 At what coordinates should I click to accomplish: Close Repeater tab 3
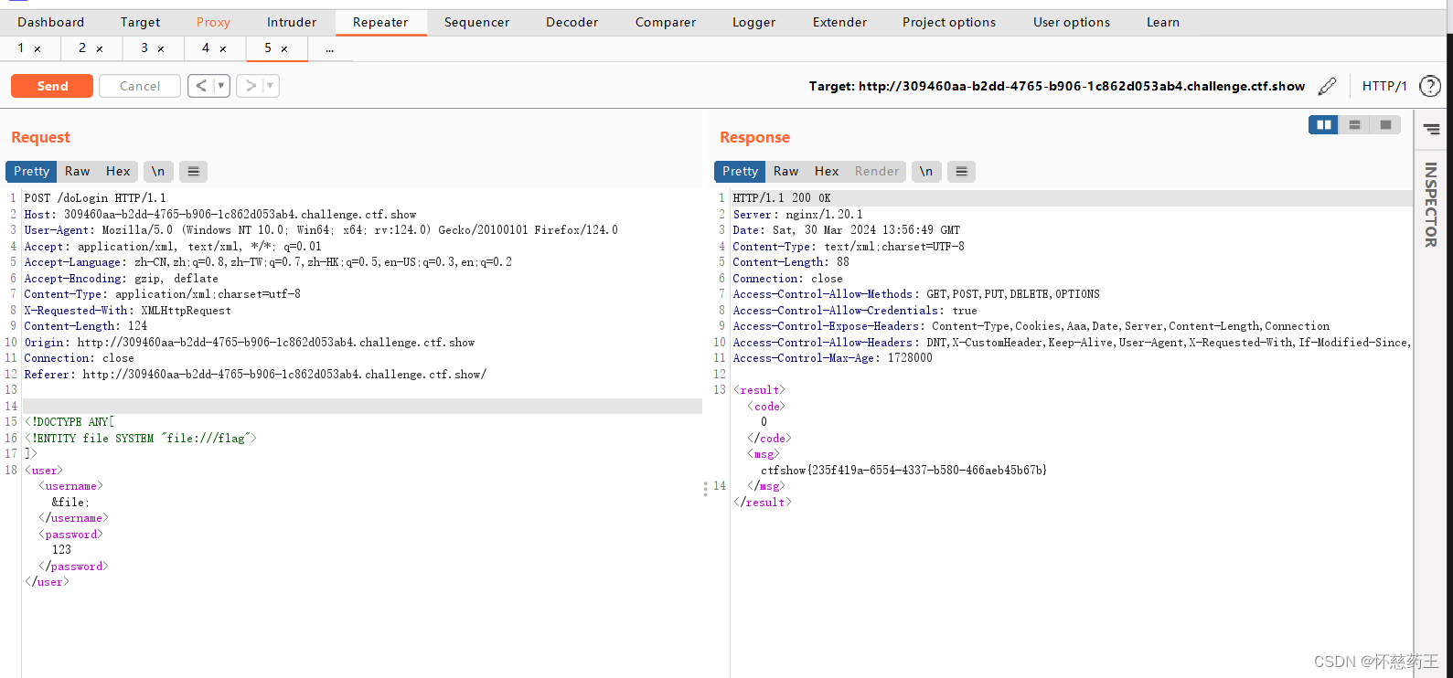pyautogui.click(x=161, y=49)
